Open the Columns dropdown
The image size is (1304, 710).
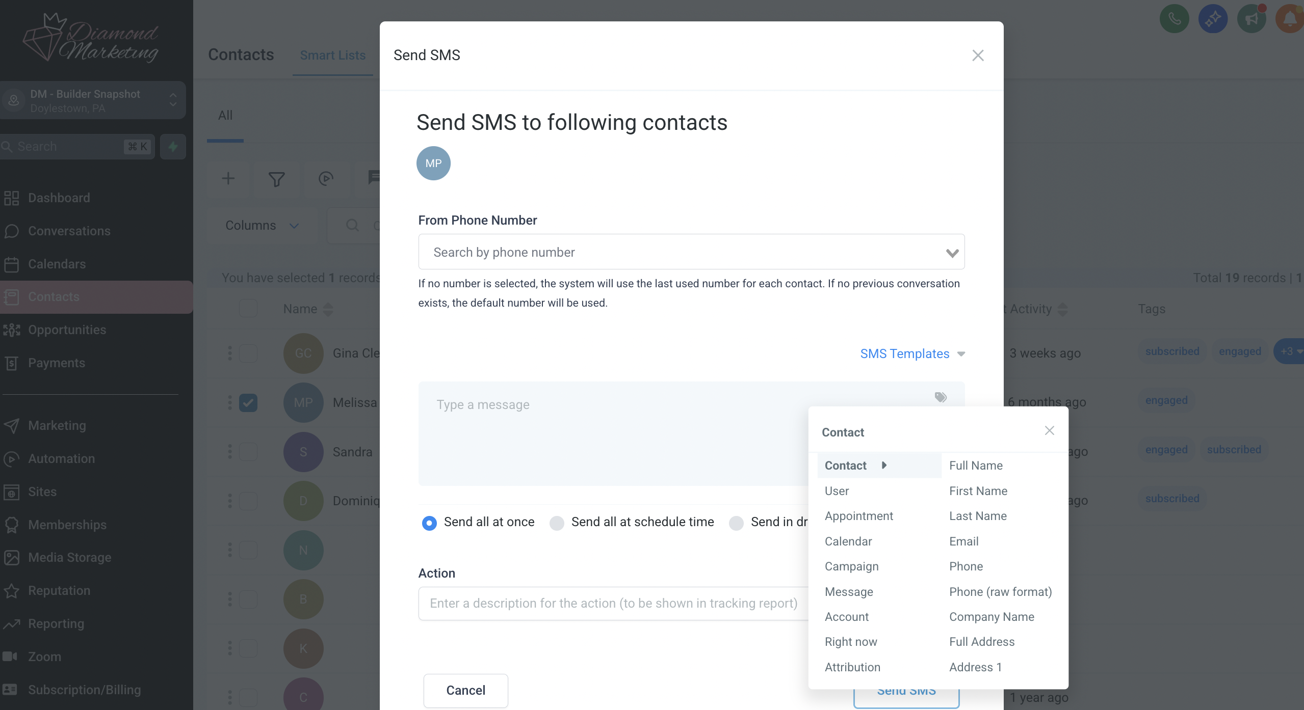(262, 225)
